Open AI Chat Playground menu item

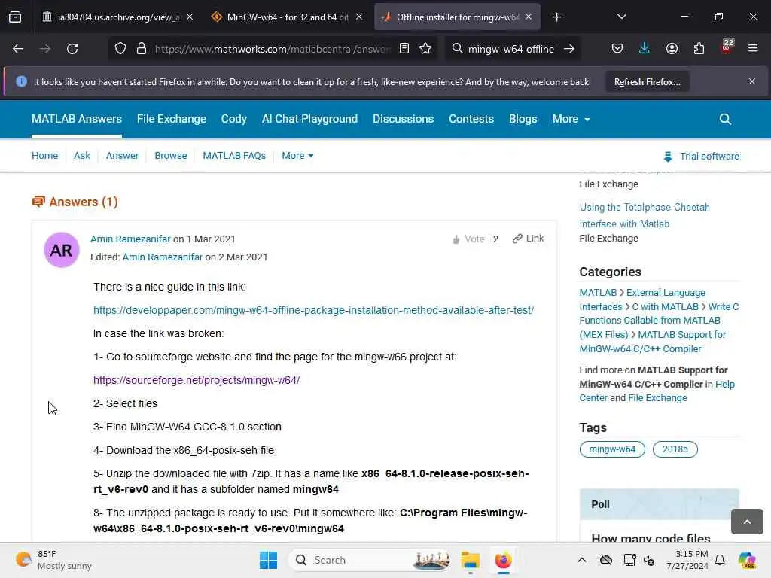click(x=309, y=119)
